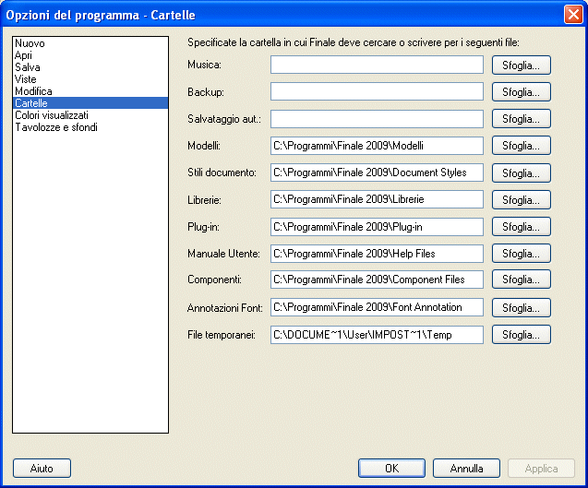Open Colori visualizzati options
This screenshot has height=488, width=588.
pyautogui.click(x=90, y=115)
